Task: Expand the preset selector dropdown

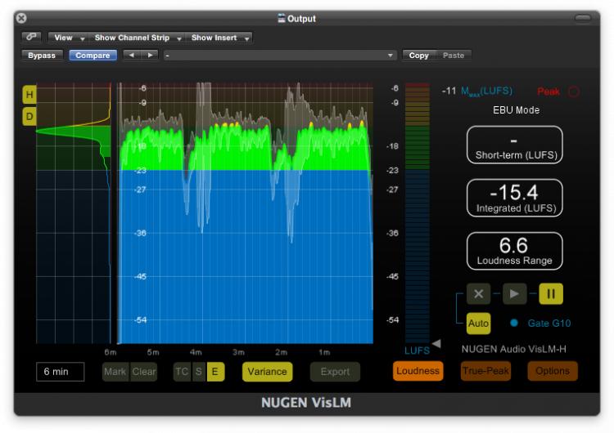Action: point(280,56)
